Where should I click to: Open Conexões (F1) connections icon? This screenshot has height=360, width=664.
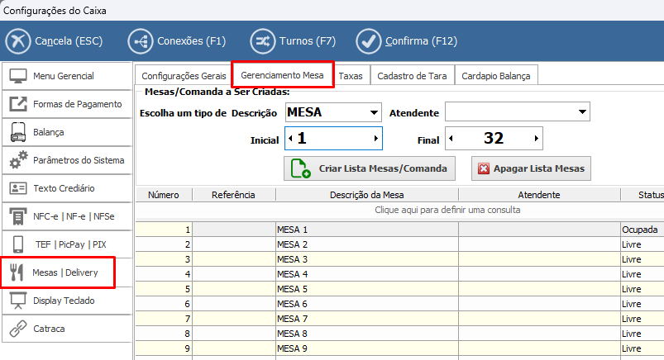click(141, 40)
